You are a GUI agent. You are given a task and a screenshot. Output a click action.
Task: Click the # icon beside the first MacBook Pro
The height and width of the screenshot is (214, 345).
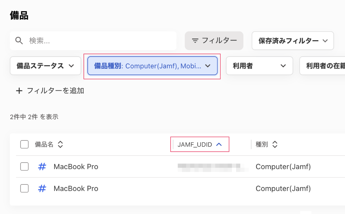point(42,166)
